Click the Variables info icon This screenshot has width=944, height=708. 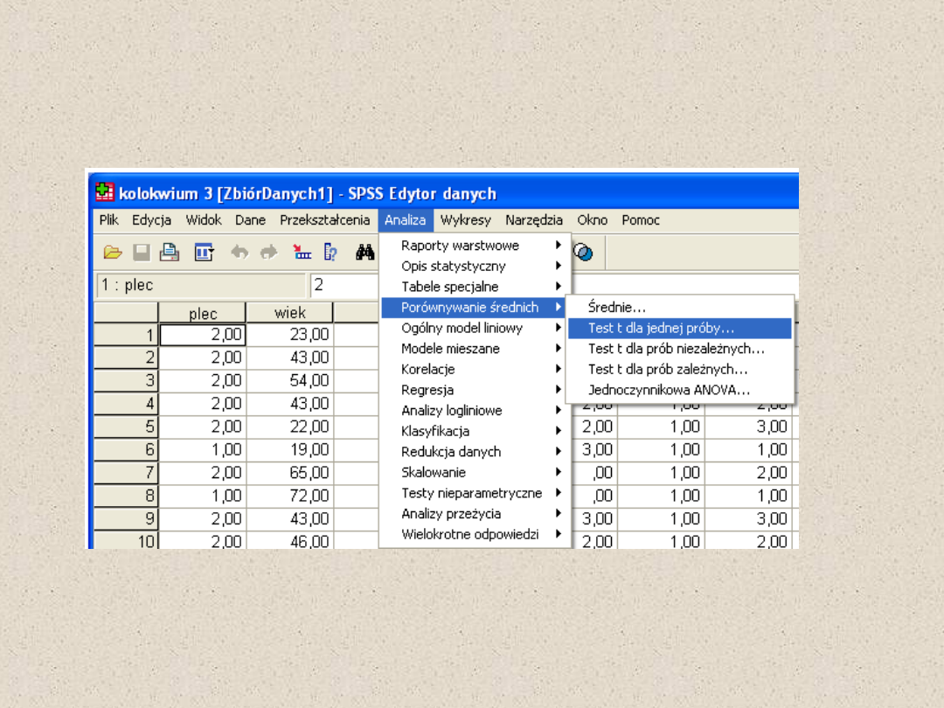point(331,253)
